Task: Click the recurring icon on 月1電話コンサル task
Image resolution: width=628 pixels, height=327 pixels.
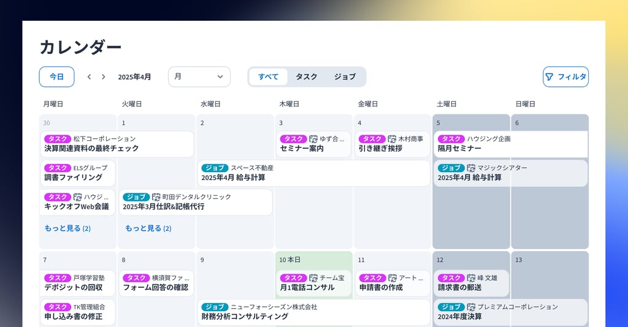Action: pyautogui.click(x=313, y=278)
